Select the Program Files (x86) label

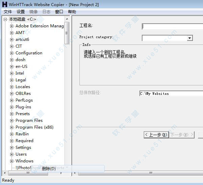click(35, 127)
